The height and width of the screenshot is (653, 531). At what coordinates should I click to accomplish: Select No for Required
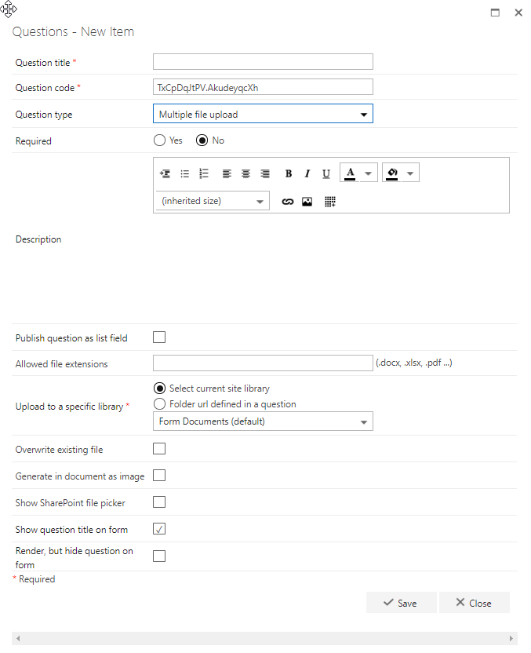click(x=202, y=140)
